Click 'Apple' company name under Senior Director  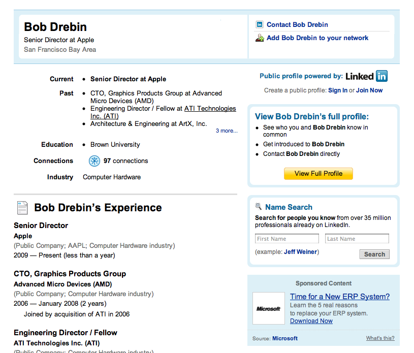pyautogui.click(x=23, y=236)
